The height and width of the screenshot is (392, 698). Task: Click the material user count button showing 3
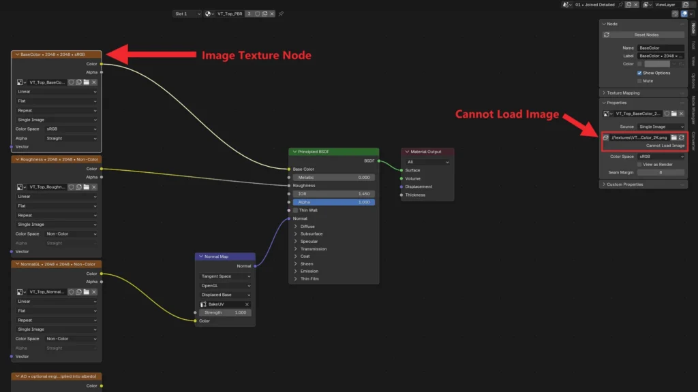point(249,14)
